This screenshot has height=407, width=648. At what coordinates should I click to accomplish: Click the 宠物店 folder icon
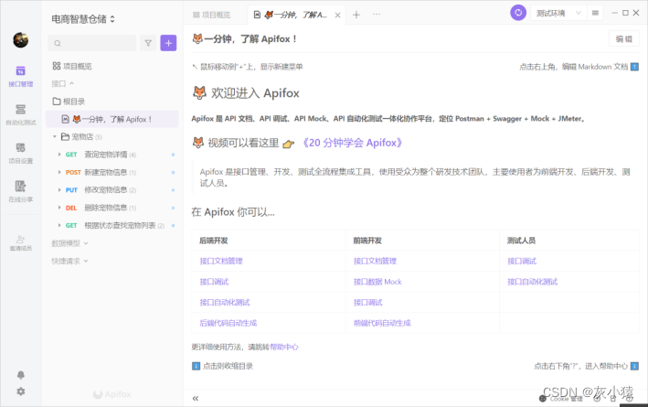65,136
